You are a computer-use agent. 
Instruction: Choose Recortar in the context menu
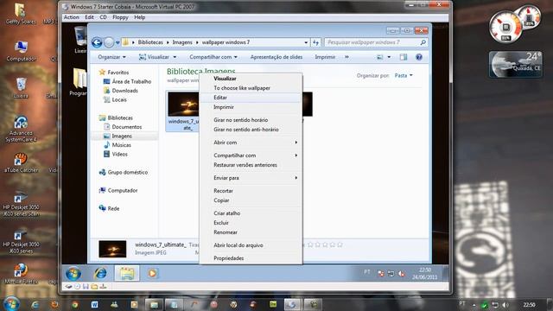(x=251, y=191)
